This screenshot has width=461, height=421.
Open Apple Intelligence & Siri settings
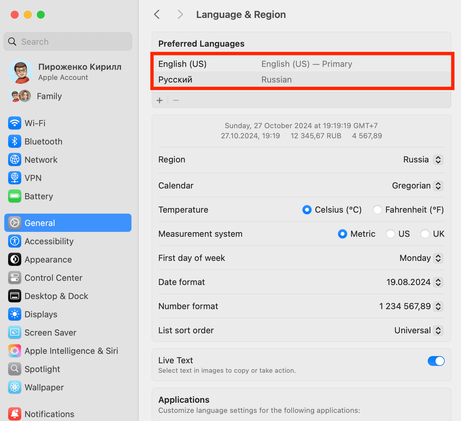click(x=71, y=351)
